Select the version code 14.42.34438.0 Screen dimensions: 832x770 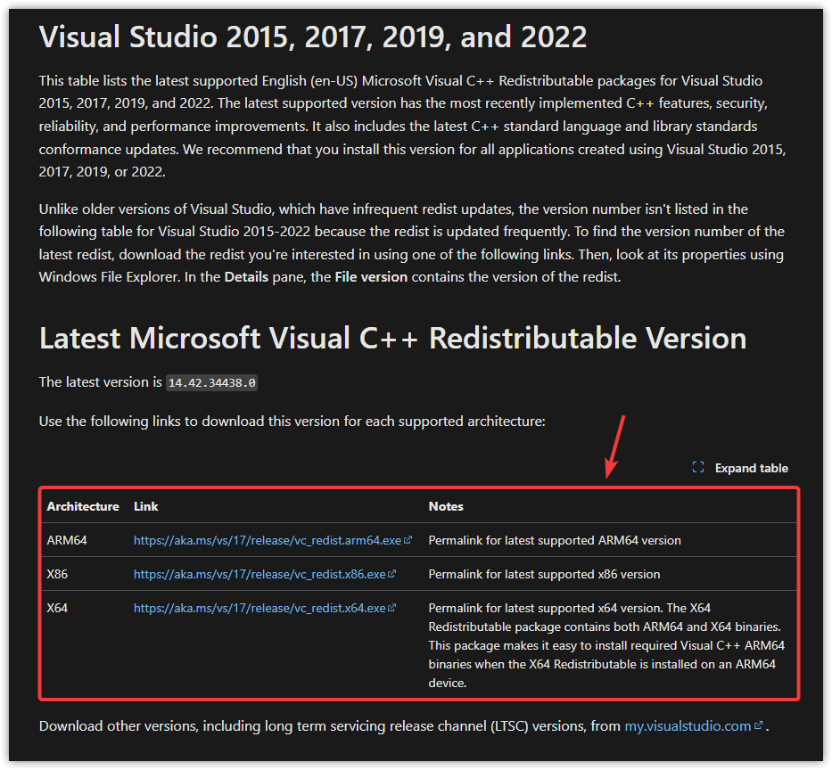[x=211, y=383]
